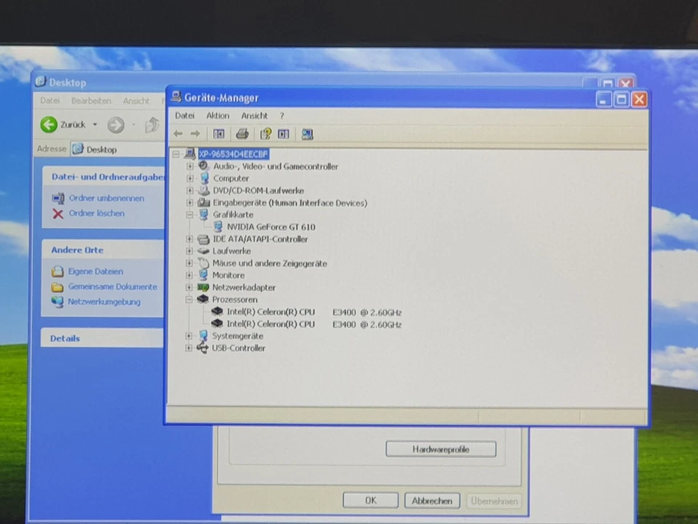
Task: Expand the Systemgeräte category
Action: tap(189, 336)
